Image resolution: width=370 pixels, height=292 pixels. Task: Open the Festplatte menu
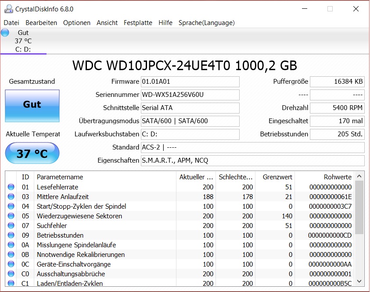pyautogui.click(x=138, y=23)
